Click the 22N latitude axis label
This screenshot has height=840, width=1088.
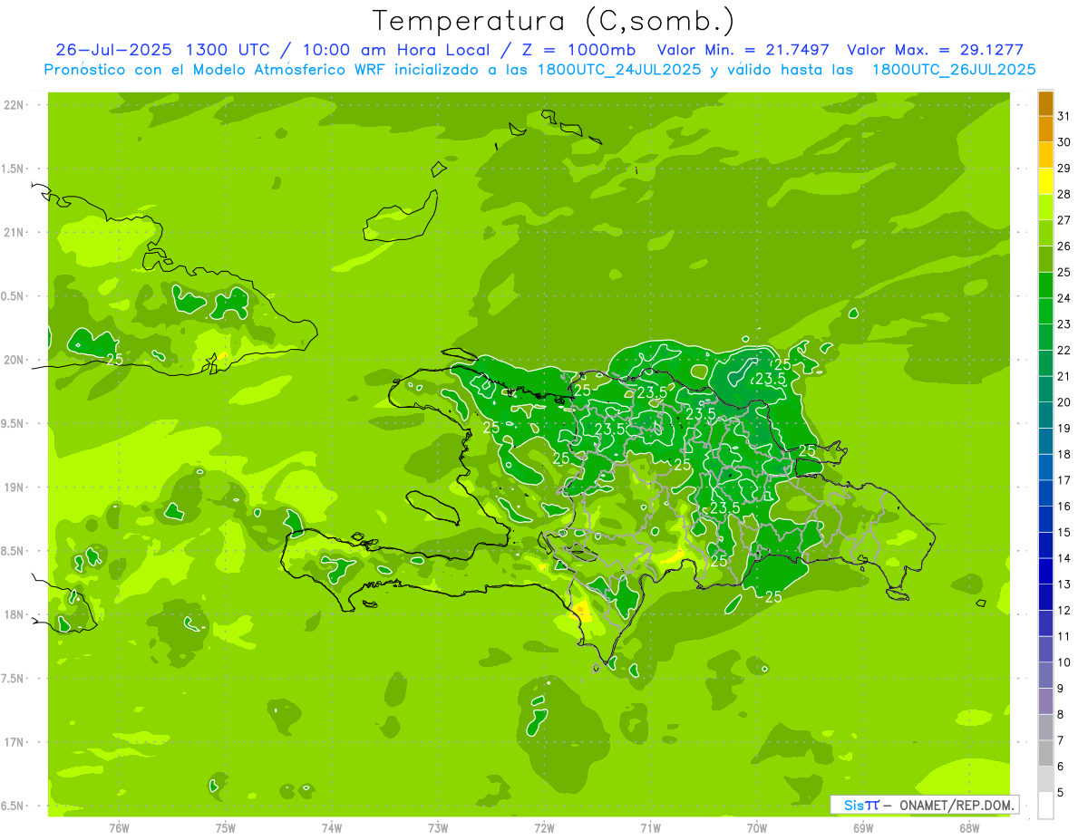(x=15, y=105)
